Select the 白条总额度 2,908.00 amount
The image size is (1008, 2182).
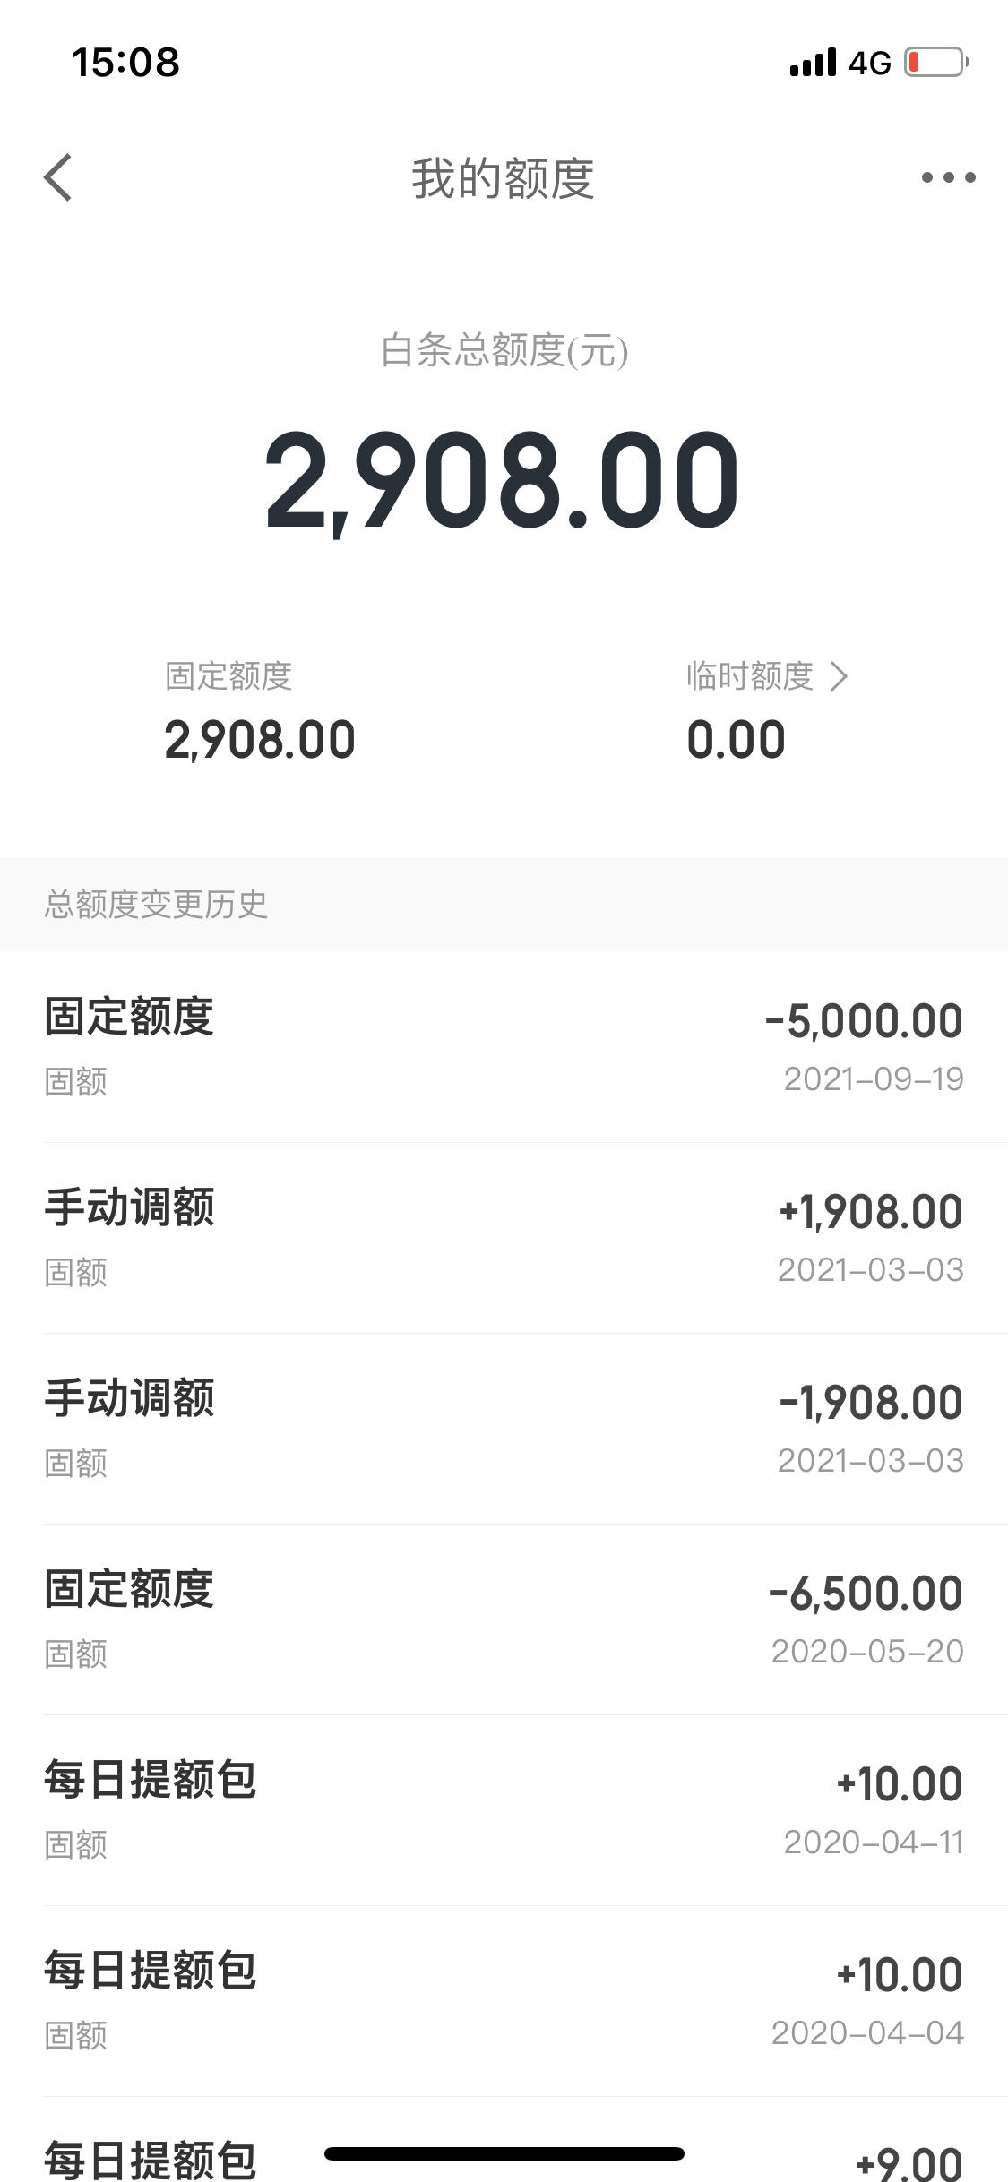pos(503,480)
